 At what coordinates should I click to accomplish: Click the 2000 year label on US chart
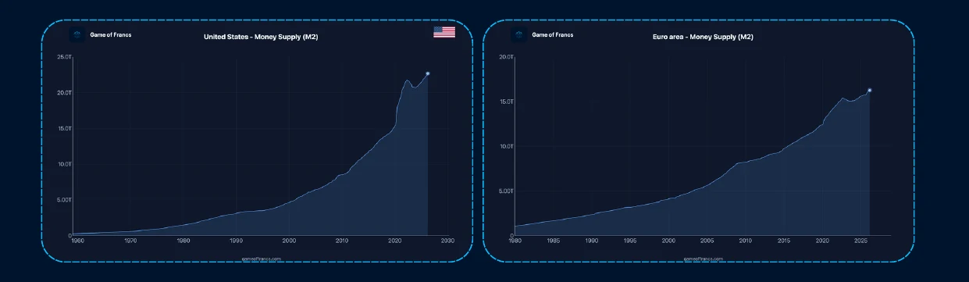289,241
